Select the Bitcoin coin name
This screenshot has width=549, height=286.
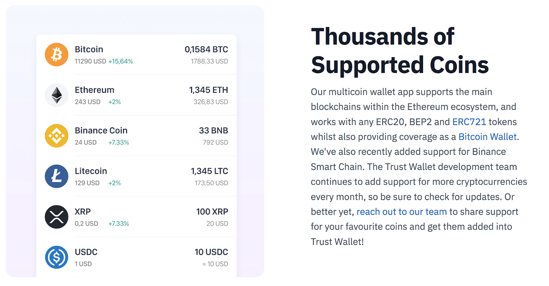[x=89, y=50]
